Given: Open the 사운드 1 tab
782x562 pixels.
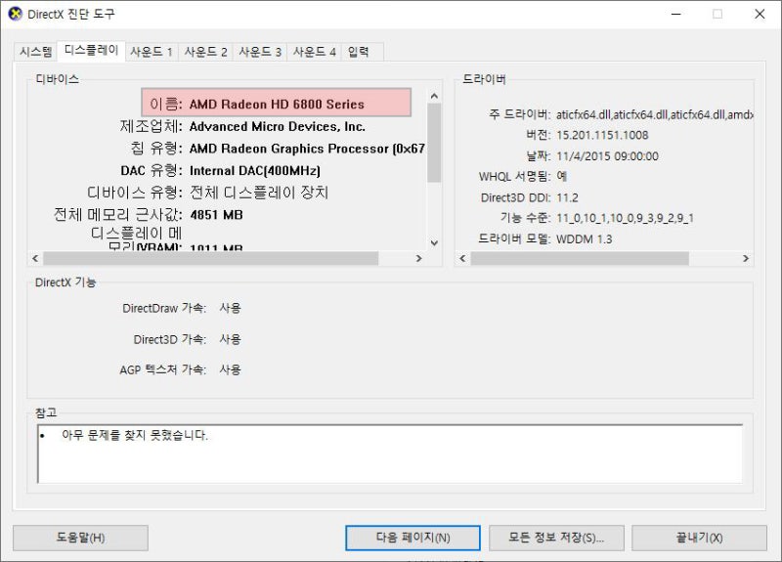Looking at the screenshot, I should pos(152,52).
